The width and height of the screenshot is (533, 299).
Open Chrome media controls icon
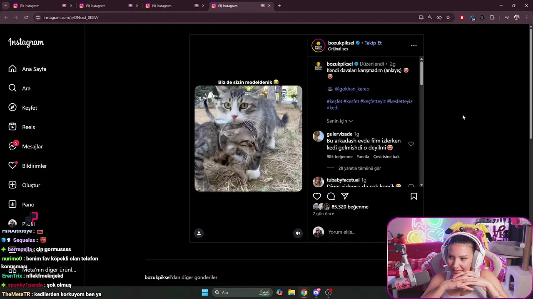click(507, 17)
